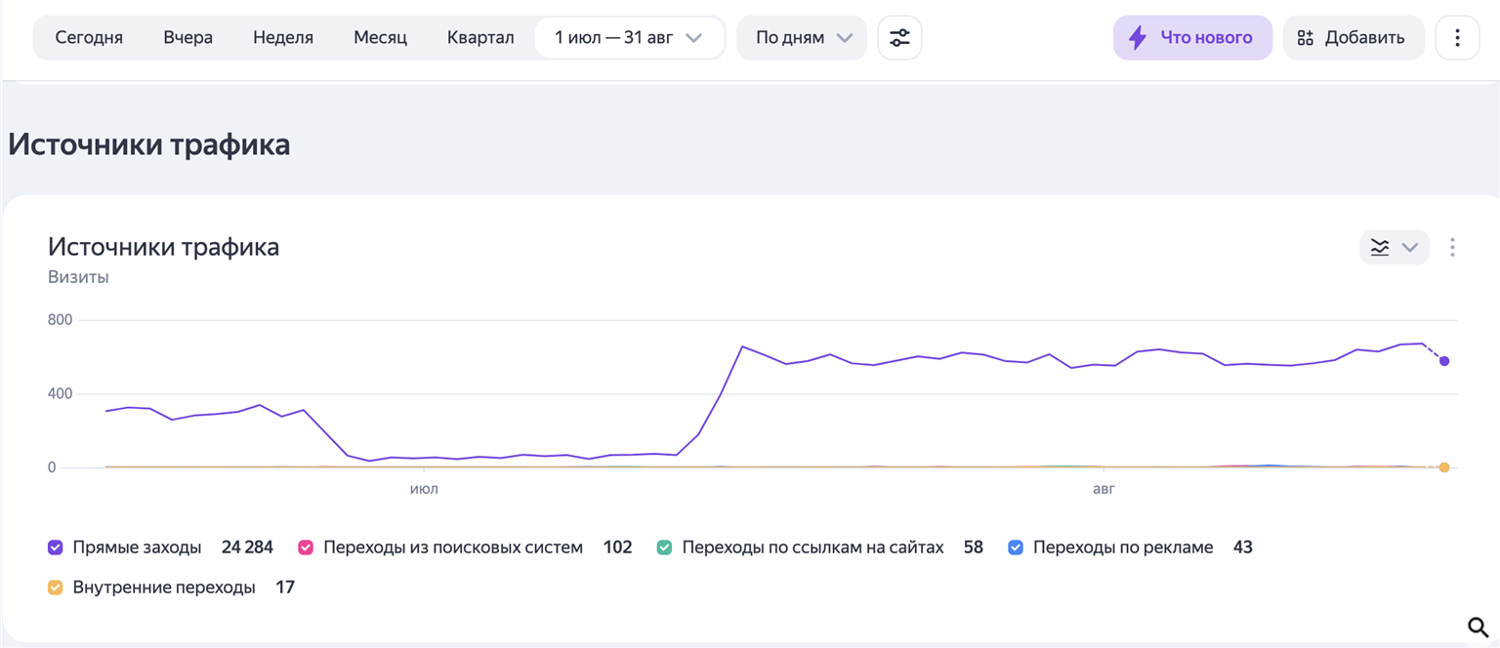1500x648 pixels.
Task: Switch to the Квартал period tab
Action: [x=480, y=38]
